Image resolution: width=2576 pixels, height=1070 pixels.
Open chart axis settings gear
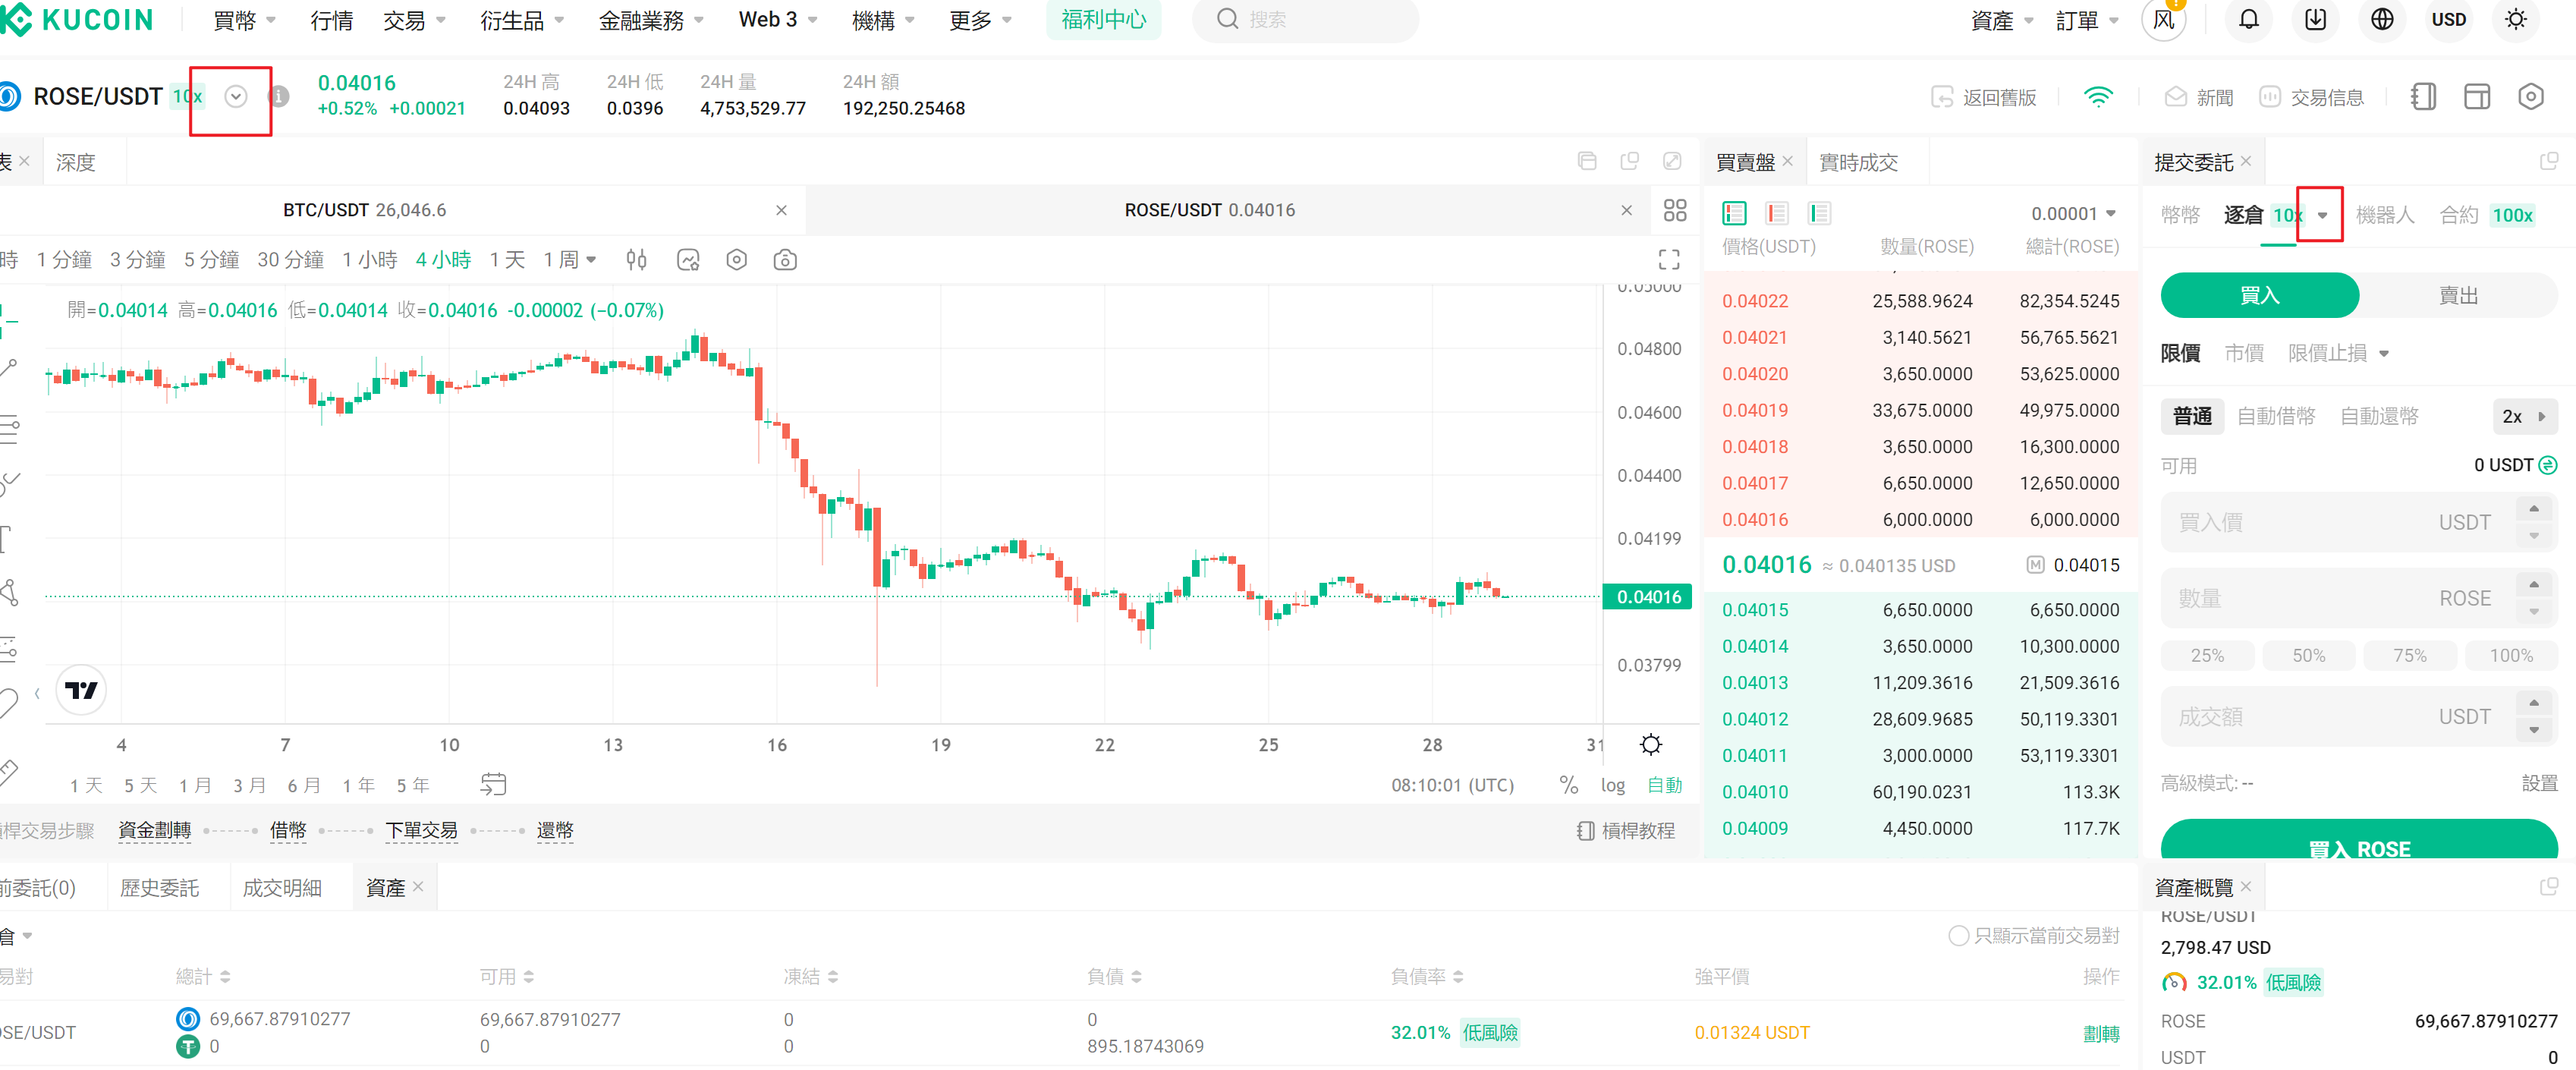tap(1651, 744)
